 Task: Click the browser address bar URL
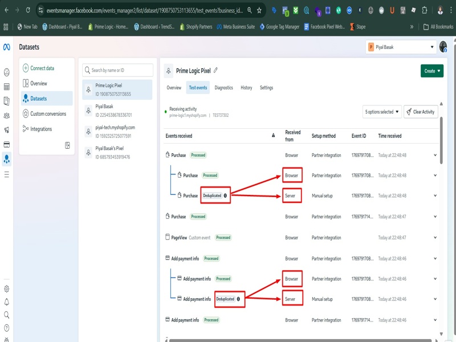[x=145, y=10]
